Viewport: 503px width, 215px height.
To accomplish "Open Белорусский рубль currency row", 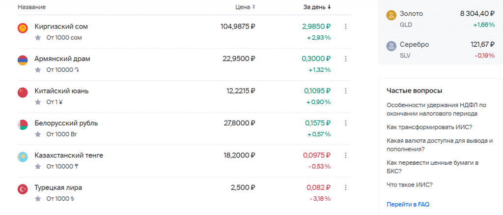I will [x=184, y=128].
